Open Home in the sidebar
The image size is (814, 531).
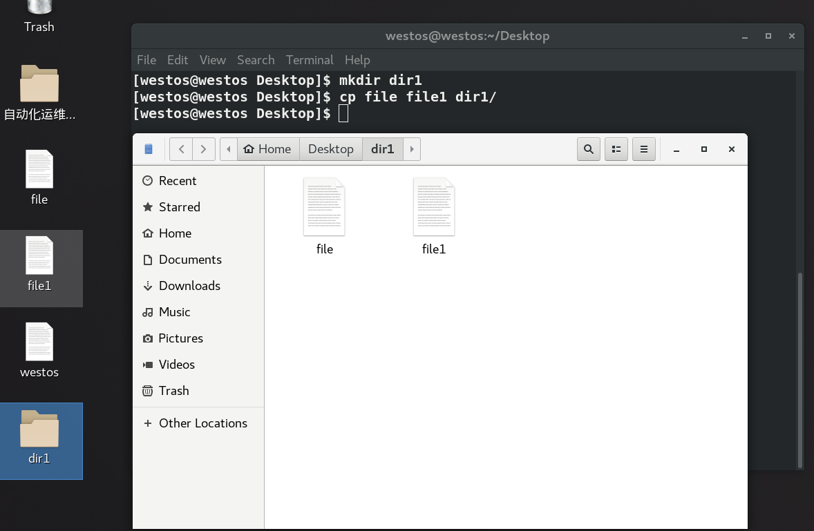pos(198,233)
